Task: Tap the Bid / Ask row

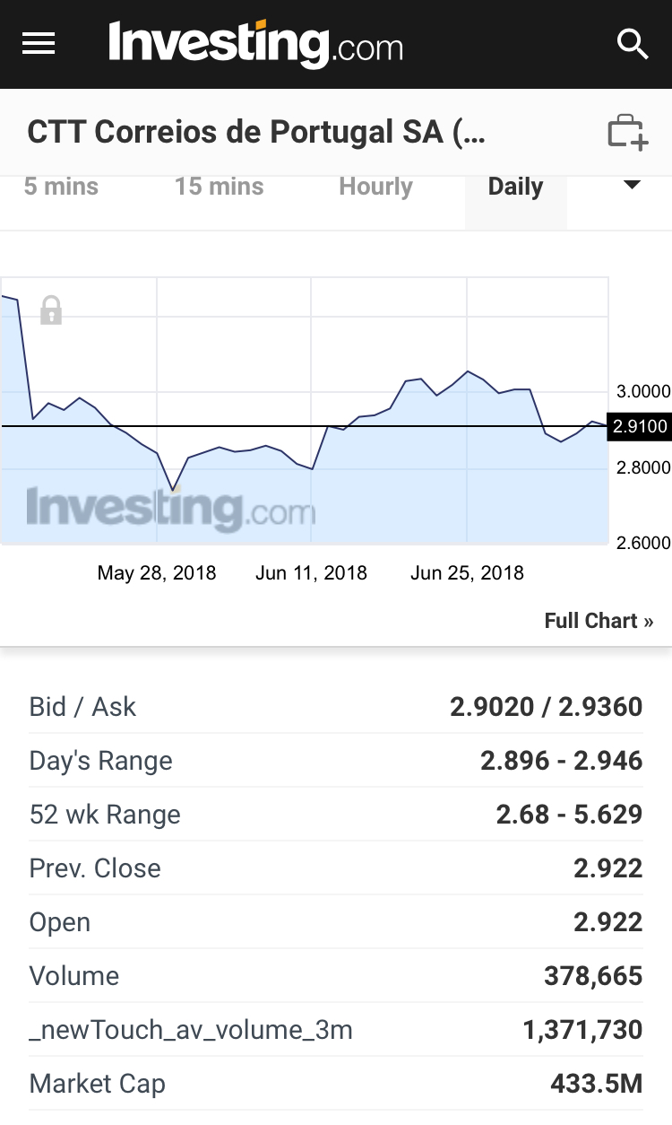Action: coord(336,707)
